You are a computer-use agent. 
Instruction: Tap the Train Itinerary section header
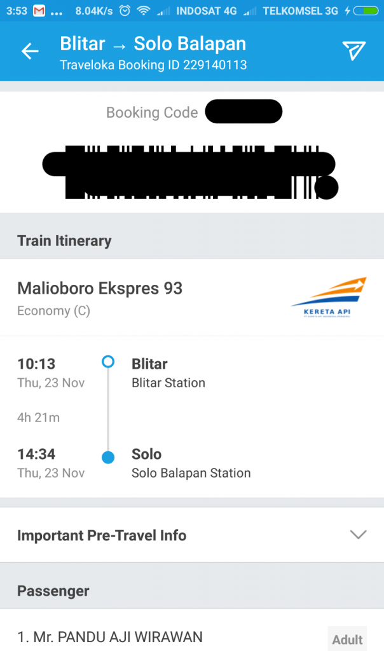click(x=64, y=241)
